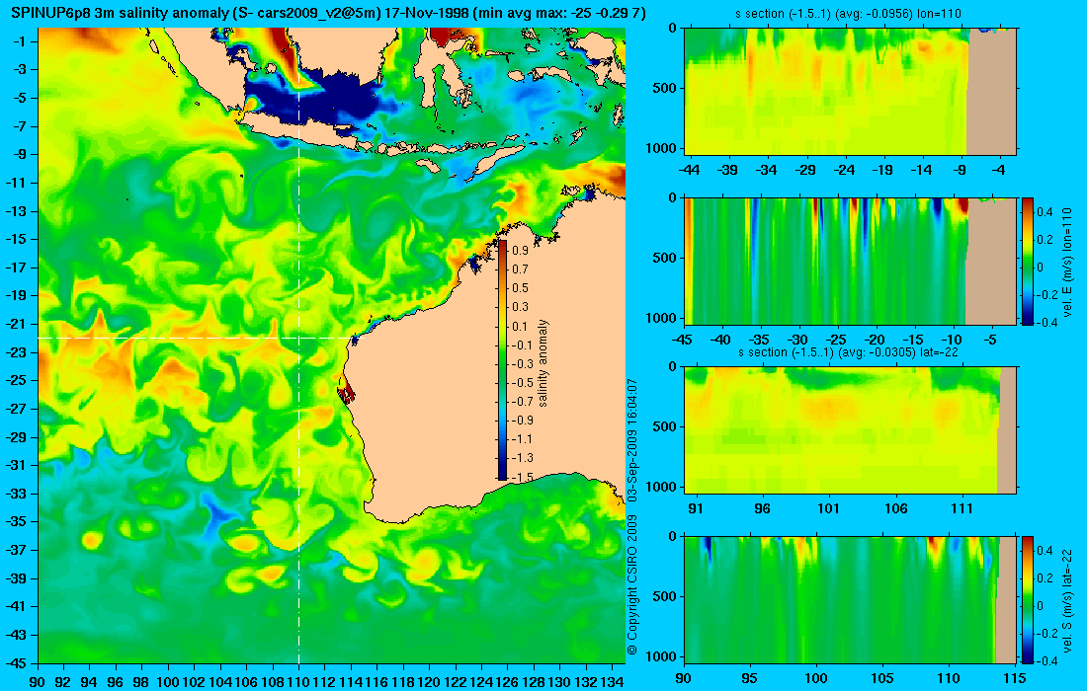This screenshot has width=1087, height=691.
Task: Open the vel. E lon=110 velocity section plot
Action: pos(851,261)
